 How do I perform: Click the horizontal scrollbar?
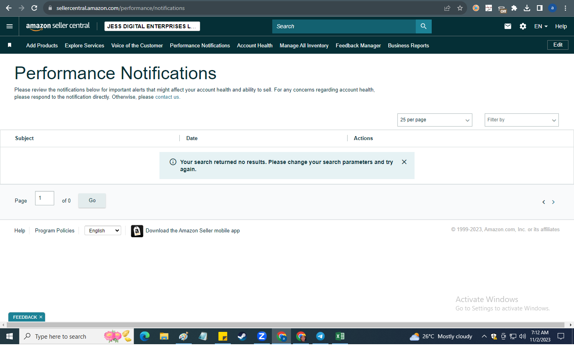(x=285, y=325)
